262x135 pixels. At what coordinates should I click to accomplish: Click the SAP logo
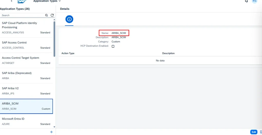click(22, 1)
